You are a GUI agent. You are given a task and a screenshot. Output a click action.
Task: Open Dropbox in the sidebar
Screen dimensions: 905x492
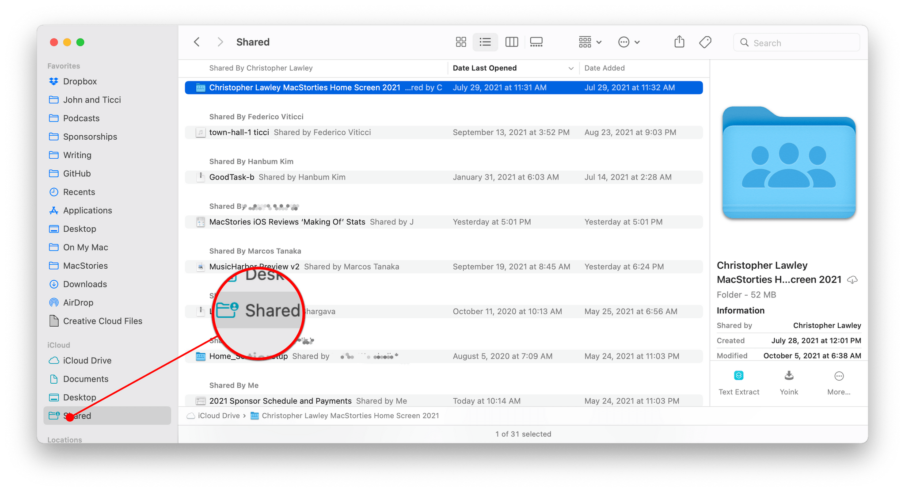[107, 81]
